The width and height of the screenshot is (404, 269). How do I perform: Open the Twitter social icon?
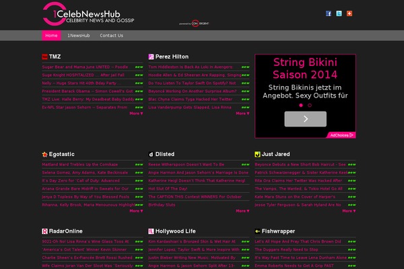[x=339, y=13]
